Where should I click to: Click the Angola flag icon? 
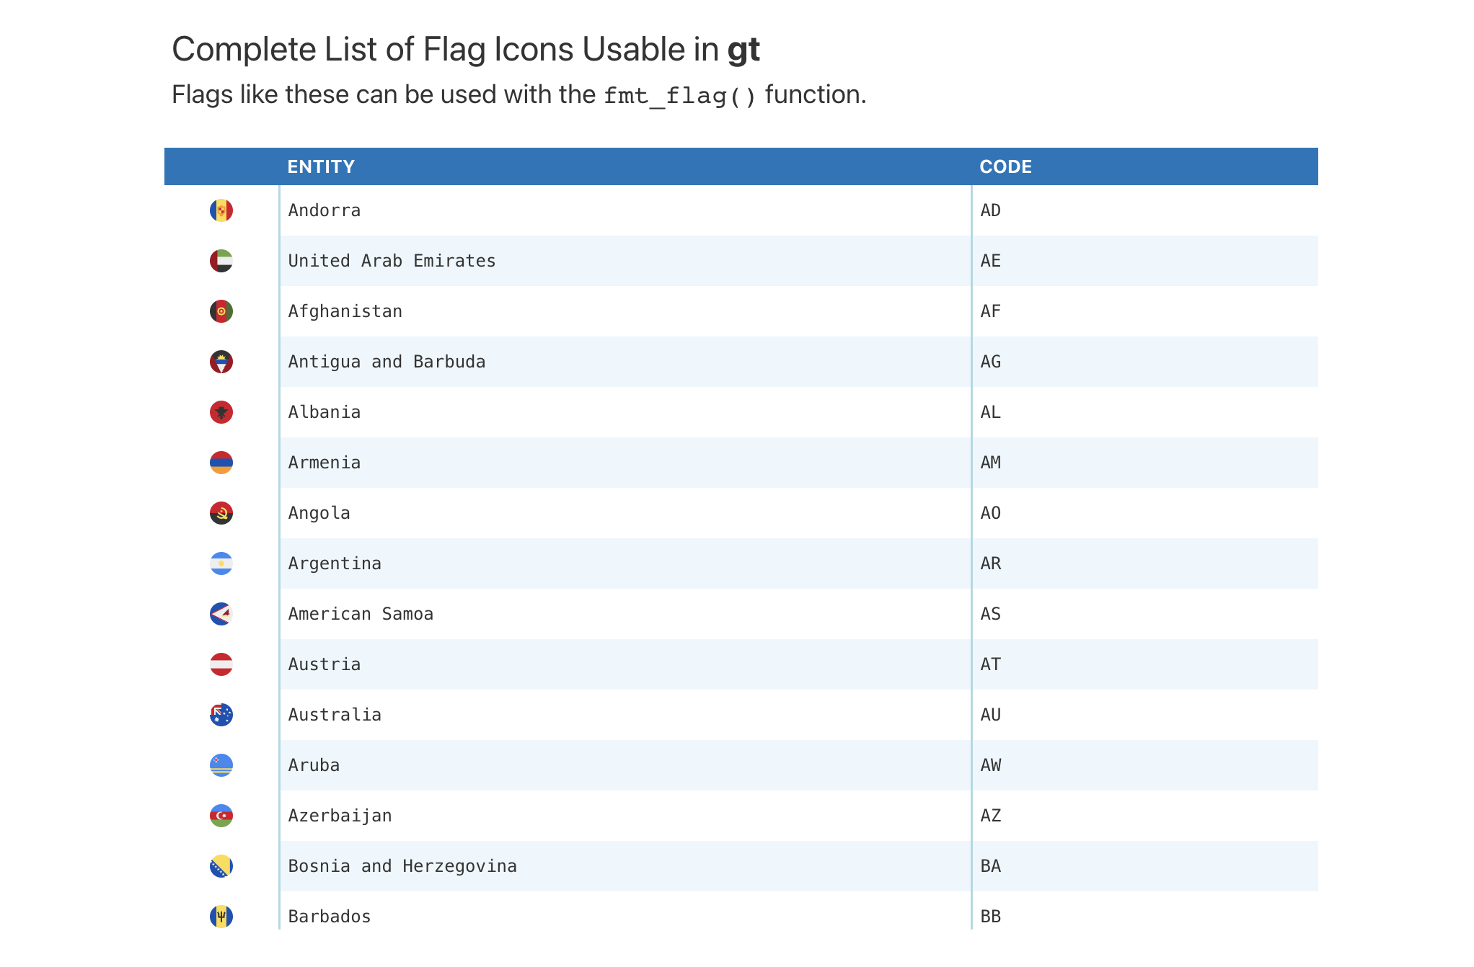click(221, 513)
